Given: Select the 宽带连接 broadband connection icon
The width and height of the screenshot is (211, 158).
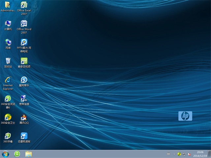Looking at the screenshot, I should tap(24, 99).
